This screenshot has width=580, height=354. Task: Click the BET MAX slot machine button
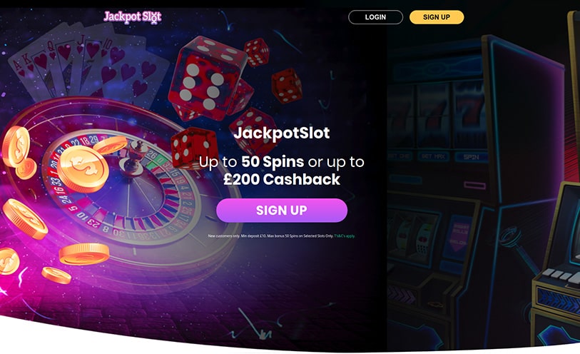[433, 156]
